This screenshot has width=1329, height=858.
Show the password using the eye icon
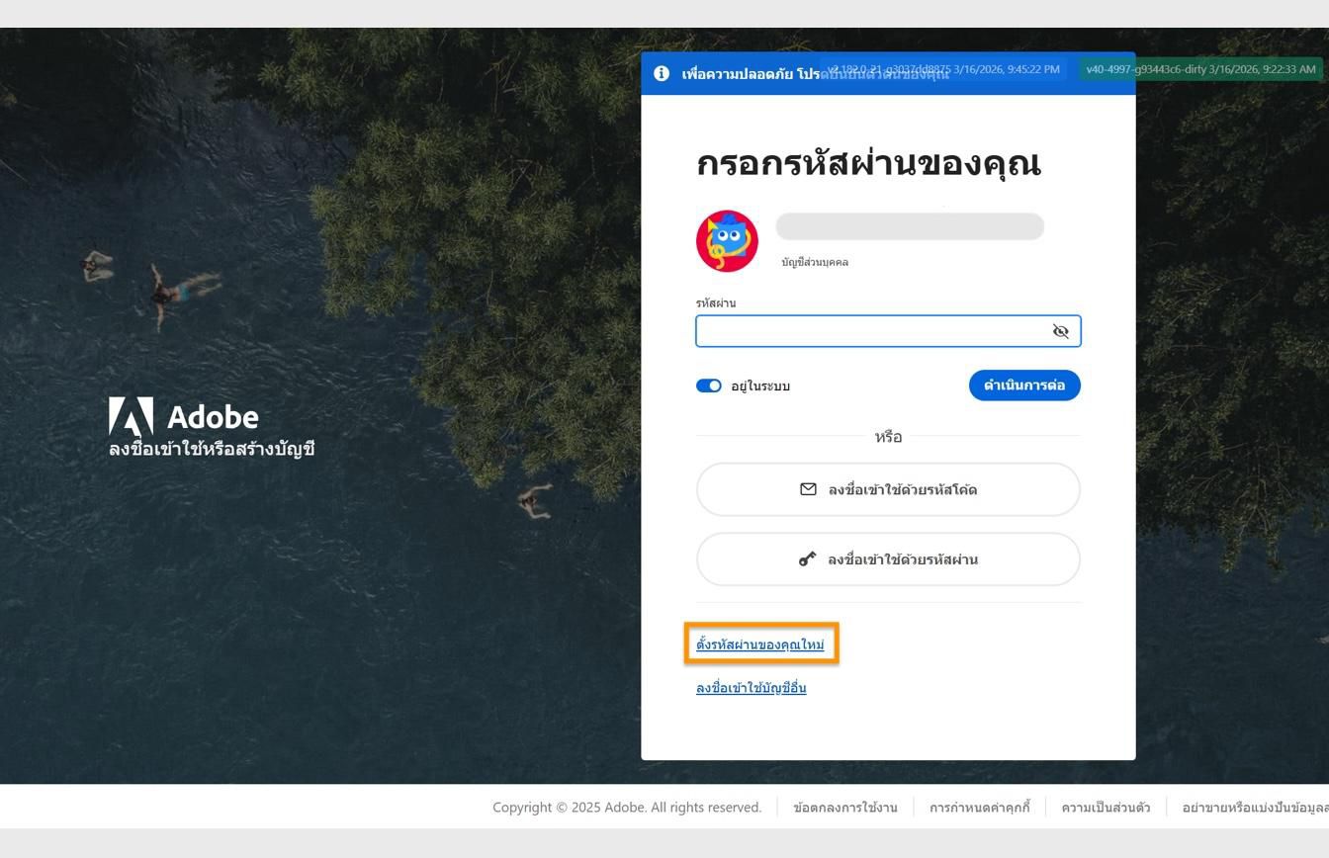(x=1060, y=331)
